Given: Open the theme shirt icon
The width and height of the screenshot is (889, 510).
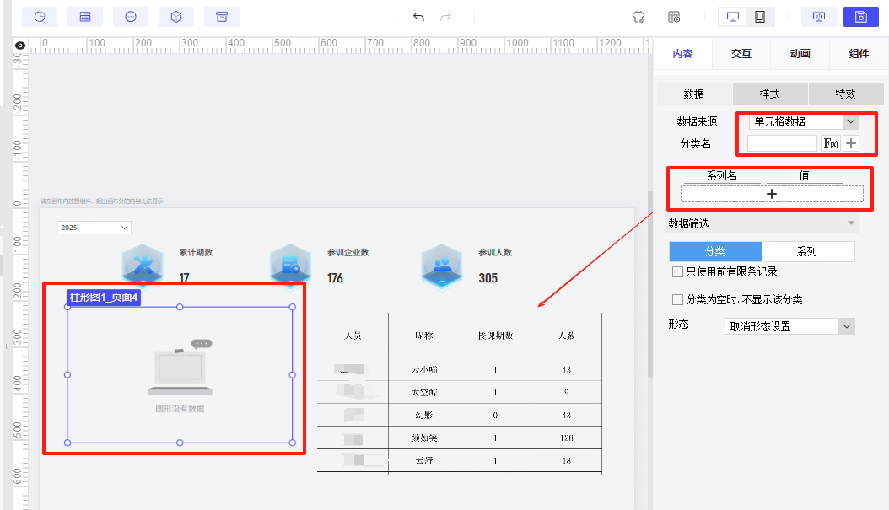Looking at the screenshot, I should click(x=638, y=17).
